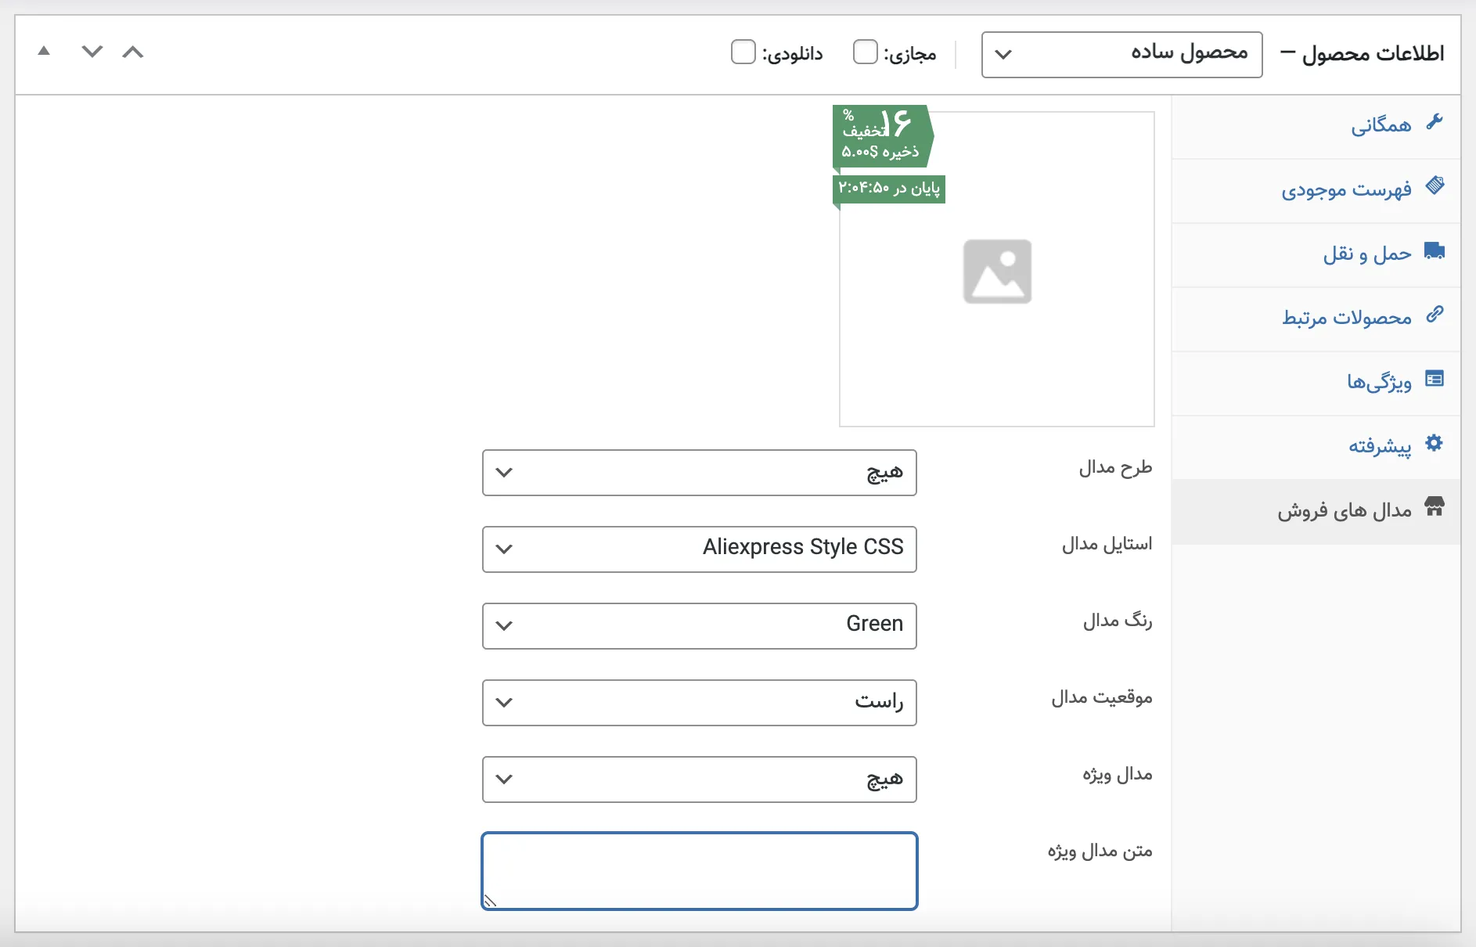
Task: Open the استایل مدال dropdown showing Aliexpress Style CSS
Action: tap(700, 549)
